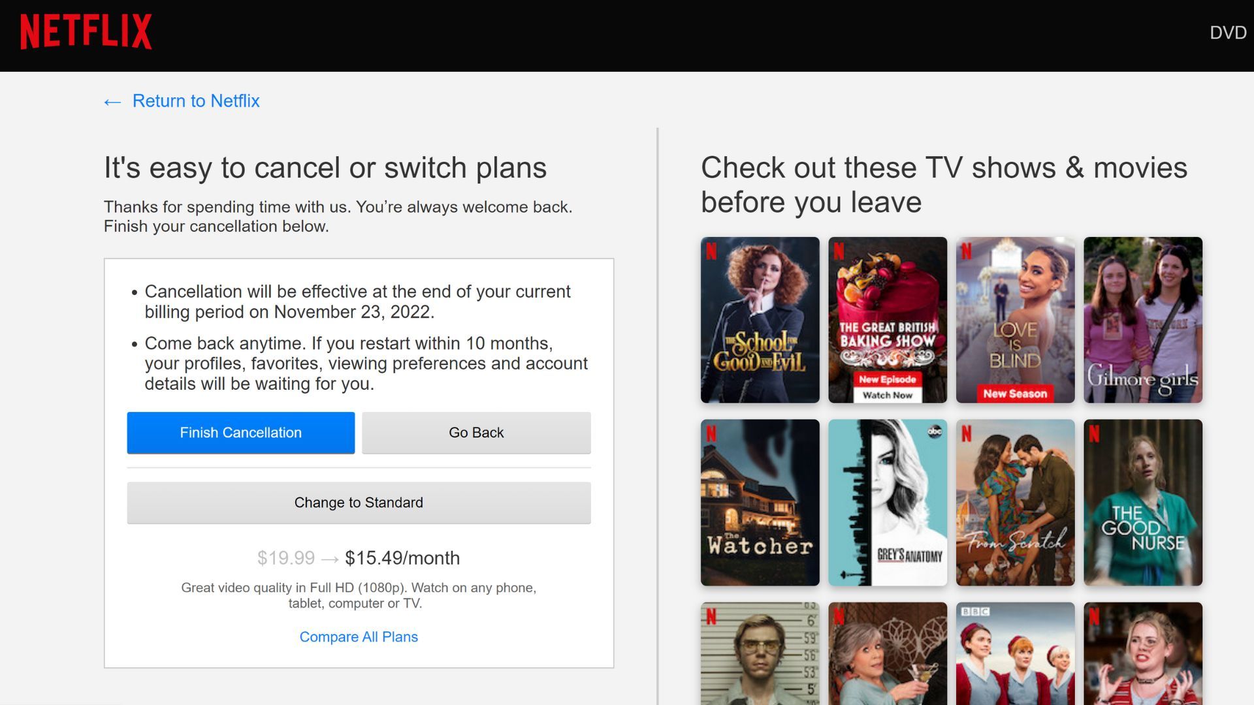1254x705 pixels.
Task: Click Love Is Blind New Season thumbnail
Action: coord(1014,319)
